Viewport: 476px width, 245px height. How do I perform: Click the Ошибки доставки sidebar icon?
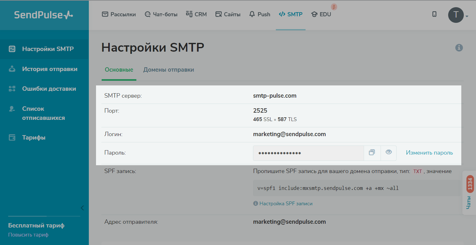pyautogui.click(x=12, y=89)
